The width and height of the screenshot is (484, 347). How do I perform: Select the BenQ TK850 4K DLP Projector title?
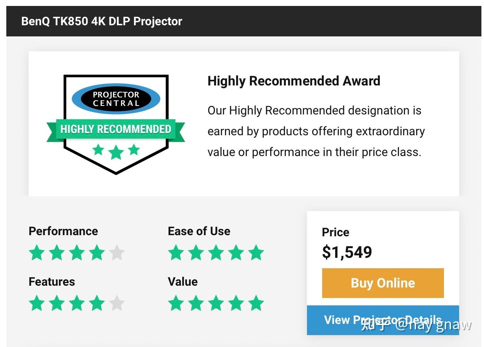tap(102, 21)
